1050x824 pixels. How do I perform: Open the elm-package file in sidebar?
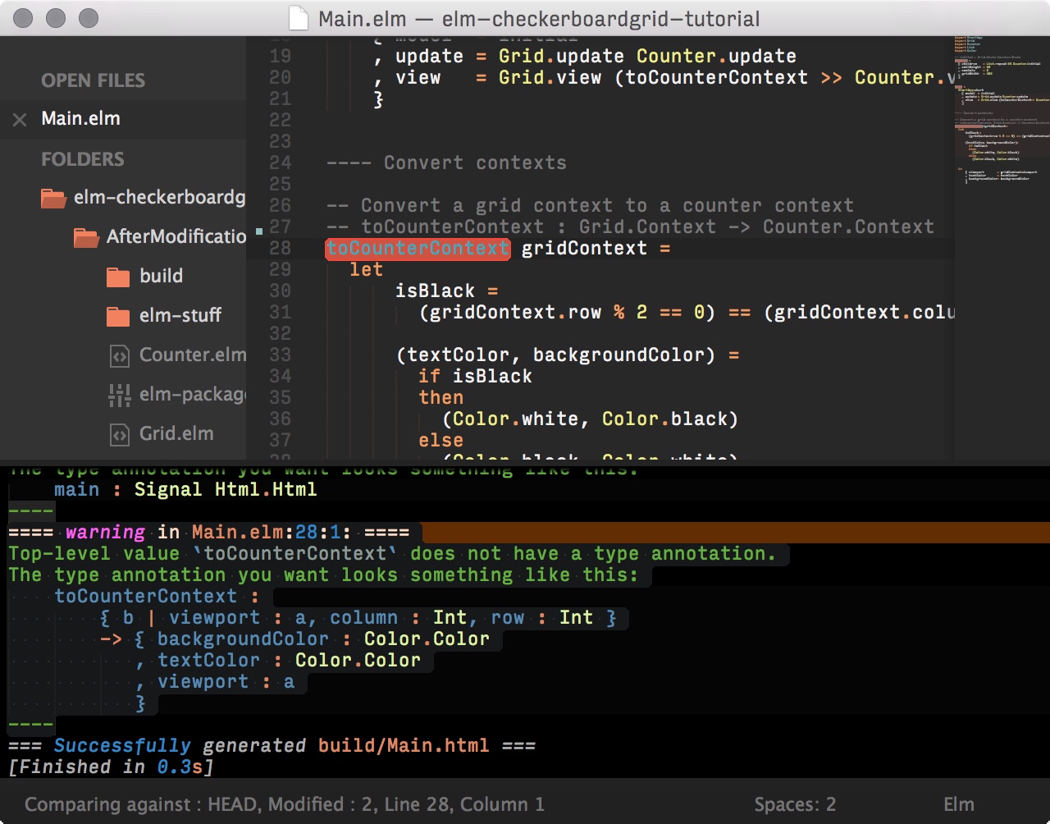(193, 395)
